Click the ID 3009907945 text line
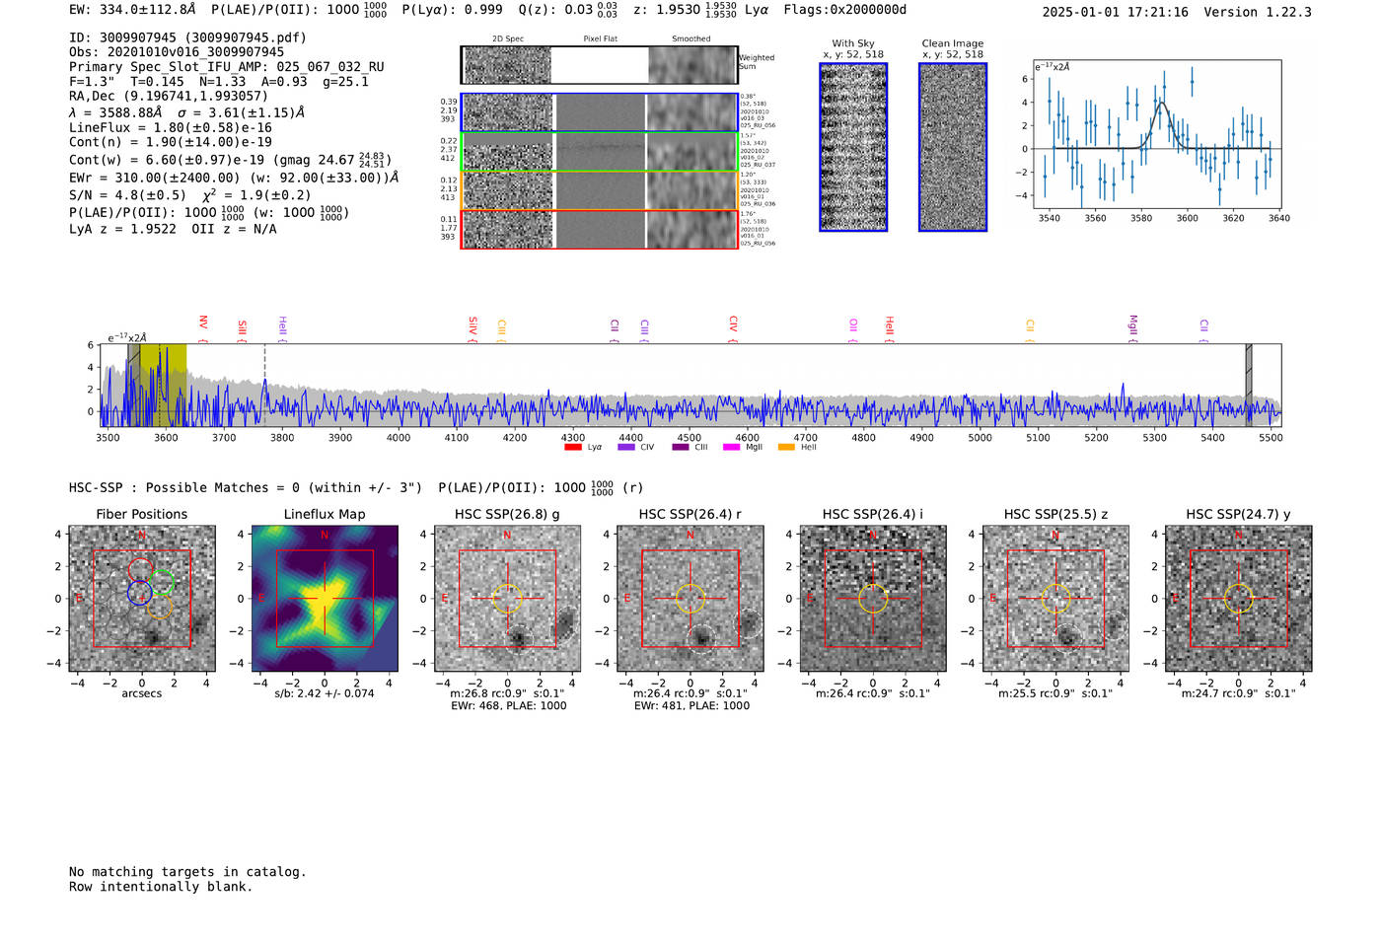1381x940 pixels. coord(187,37)
